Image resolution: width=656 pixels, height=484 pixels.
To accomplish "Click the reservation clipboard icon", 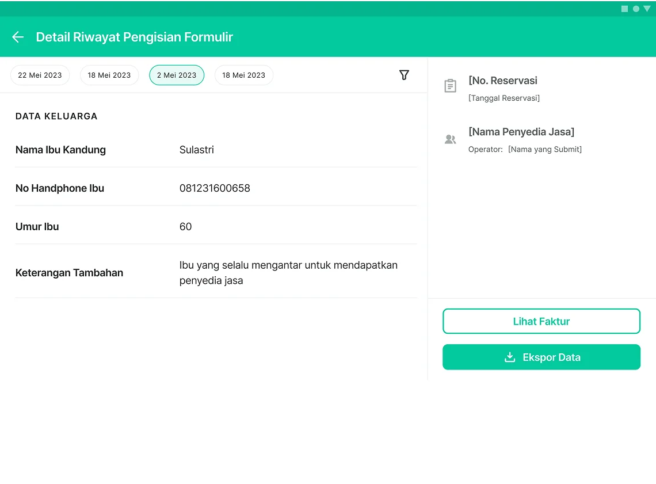I will 450,86.
